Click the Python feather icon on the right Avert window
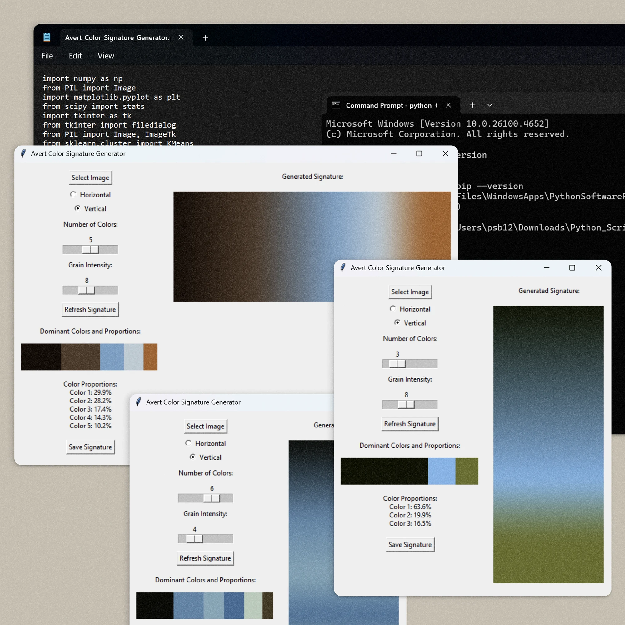Screen dimensions: 625x625 [x=342, y=267]
